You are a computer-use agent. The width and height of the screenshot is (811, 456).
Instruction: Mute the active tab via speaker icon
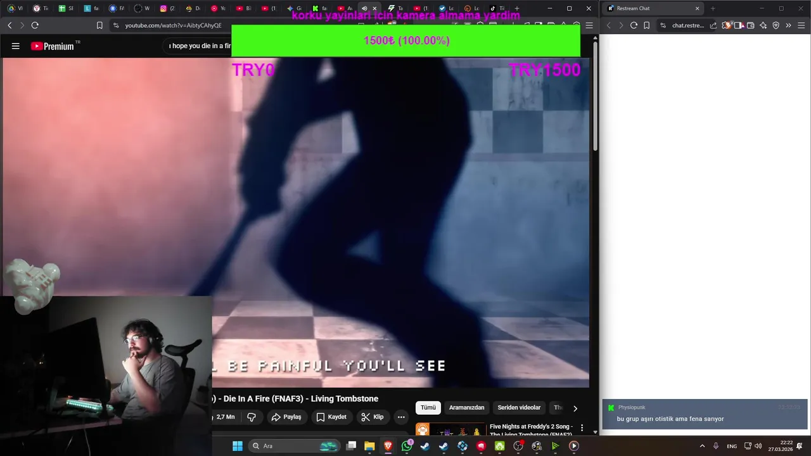[x=364, y=8]
